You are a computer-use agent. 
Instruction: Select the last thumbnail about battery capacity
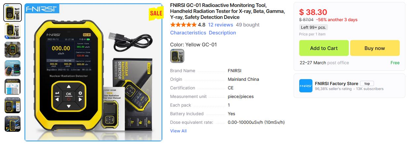pos(13,124)
